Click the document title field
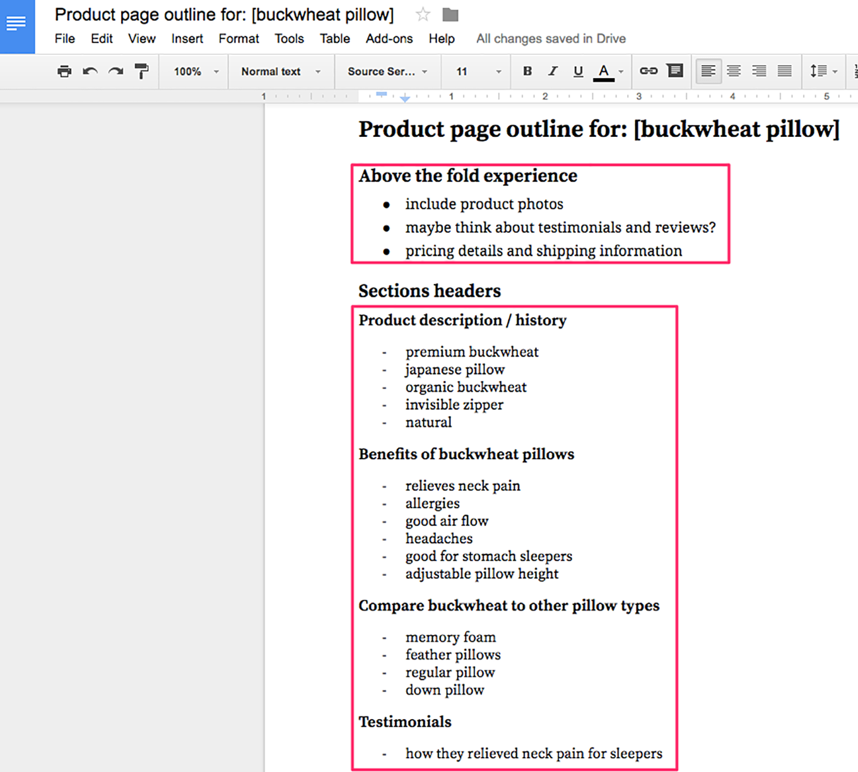Screen dimensions: 858x772 (x=225, y=15)
